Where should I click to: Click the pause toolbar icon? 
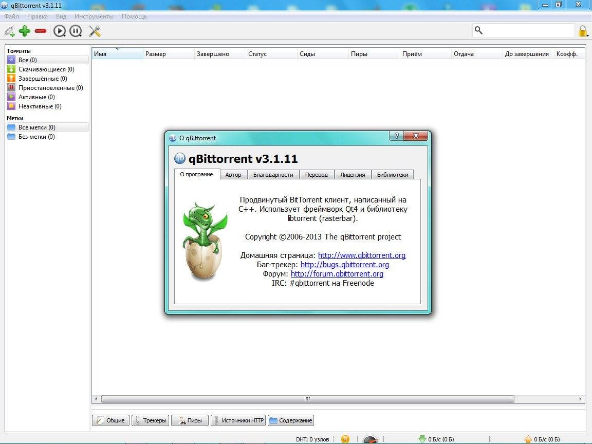(76, 31)
